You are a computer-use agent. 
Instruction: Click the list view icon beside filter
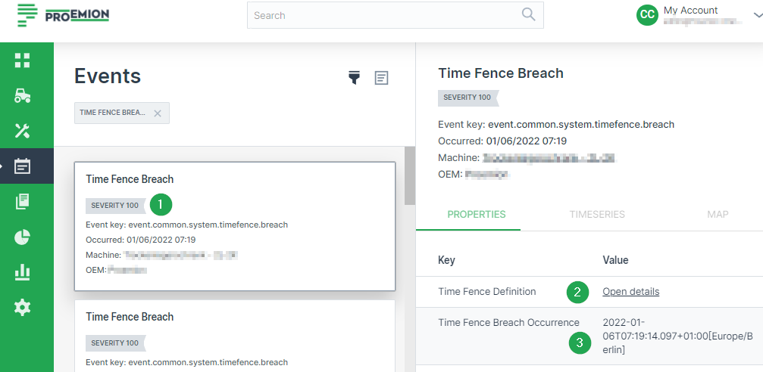click(381, 78)
